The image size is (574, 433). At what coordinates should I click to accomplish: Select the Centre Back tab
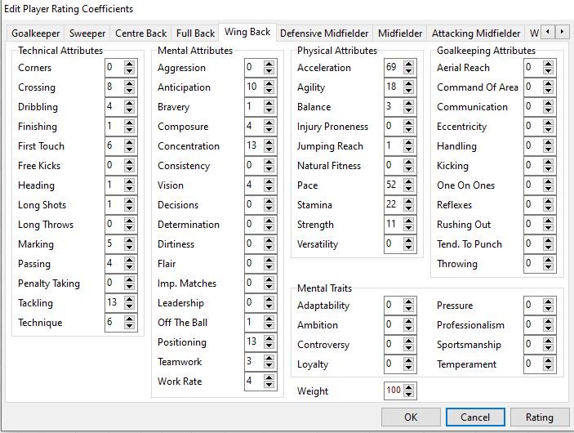click(x=140, y=33)
